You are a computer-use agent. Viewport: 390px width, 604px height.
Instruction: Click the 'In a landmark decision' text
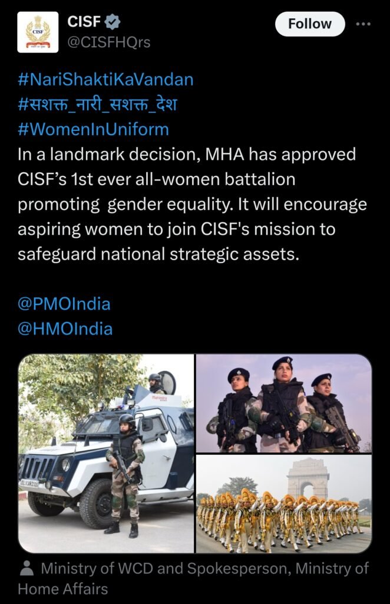[107, 155]
